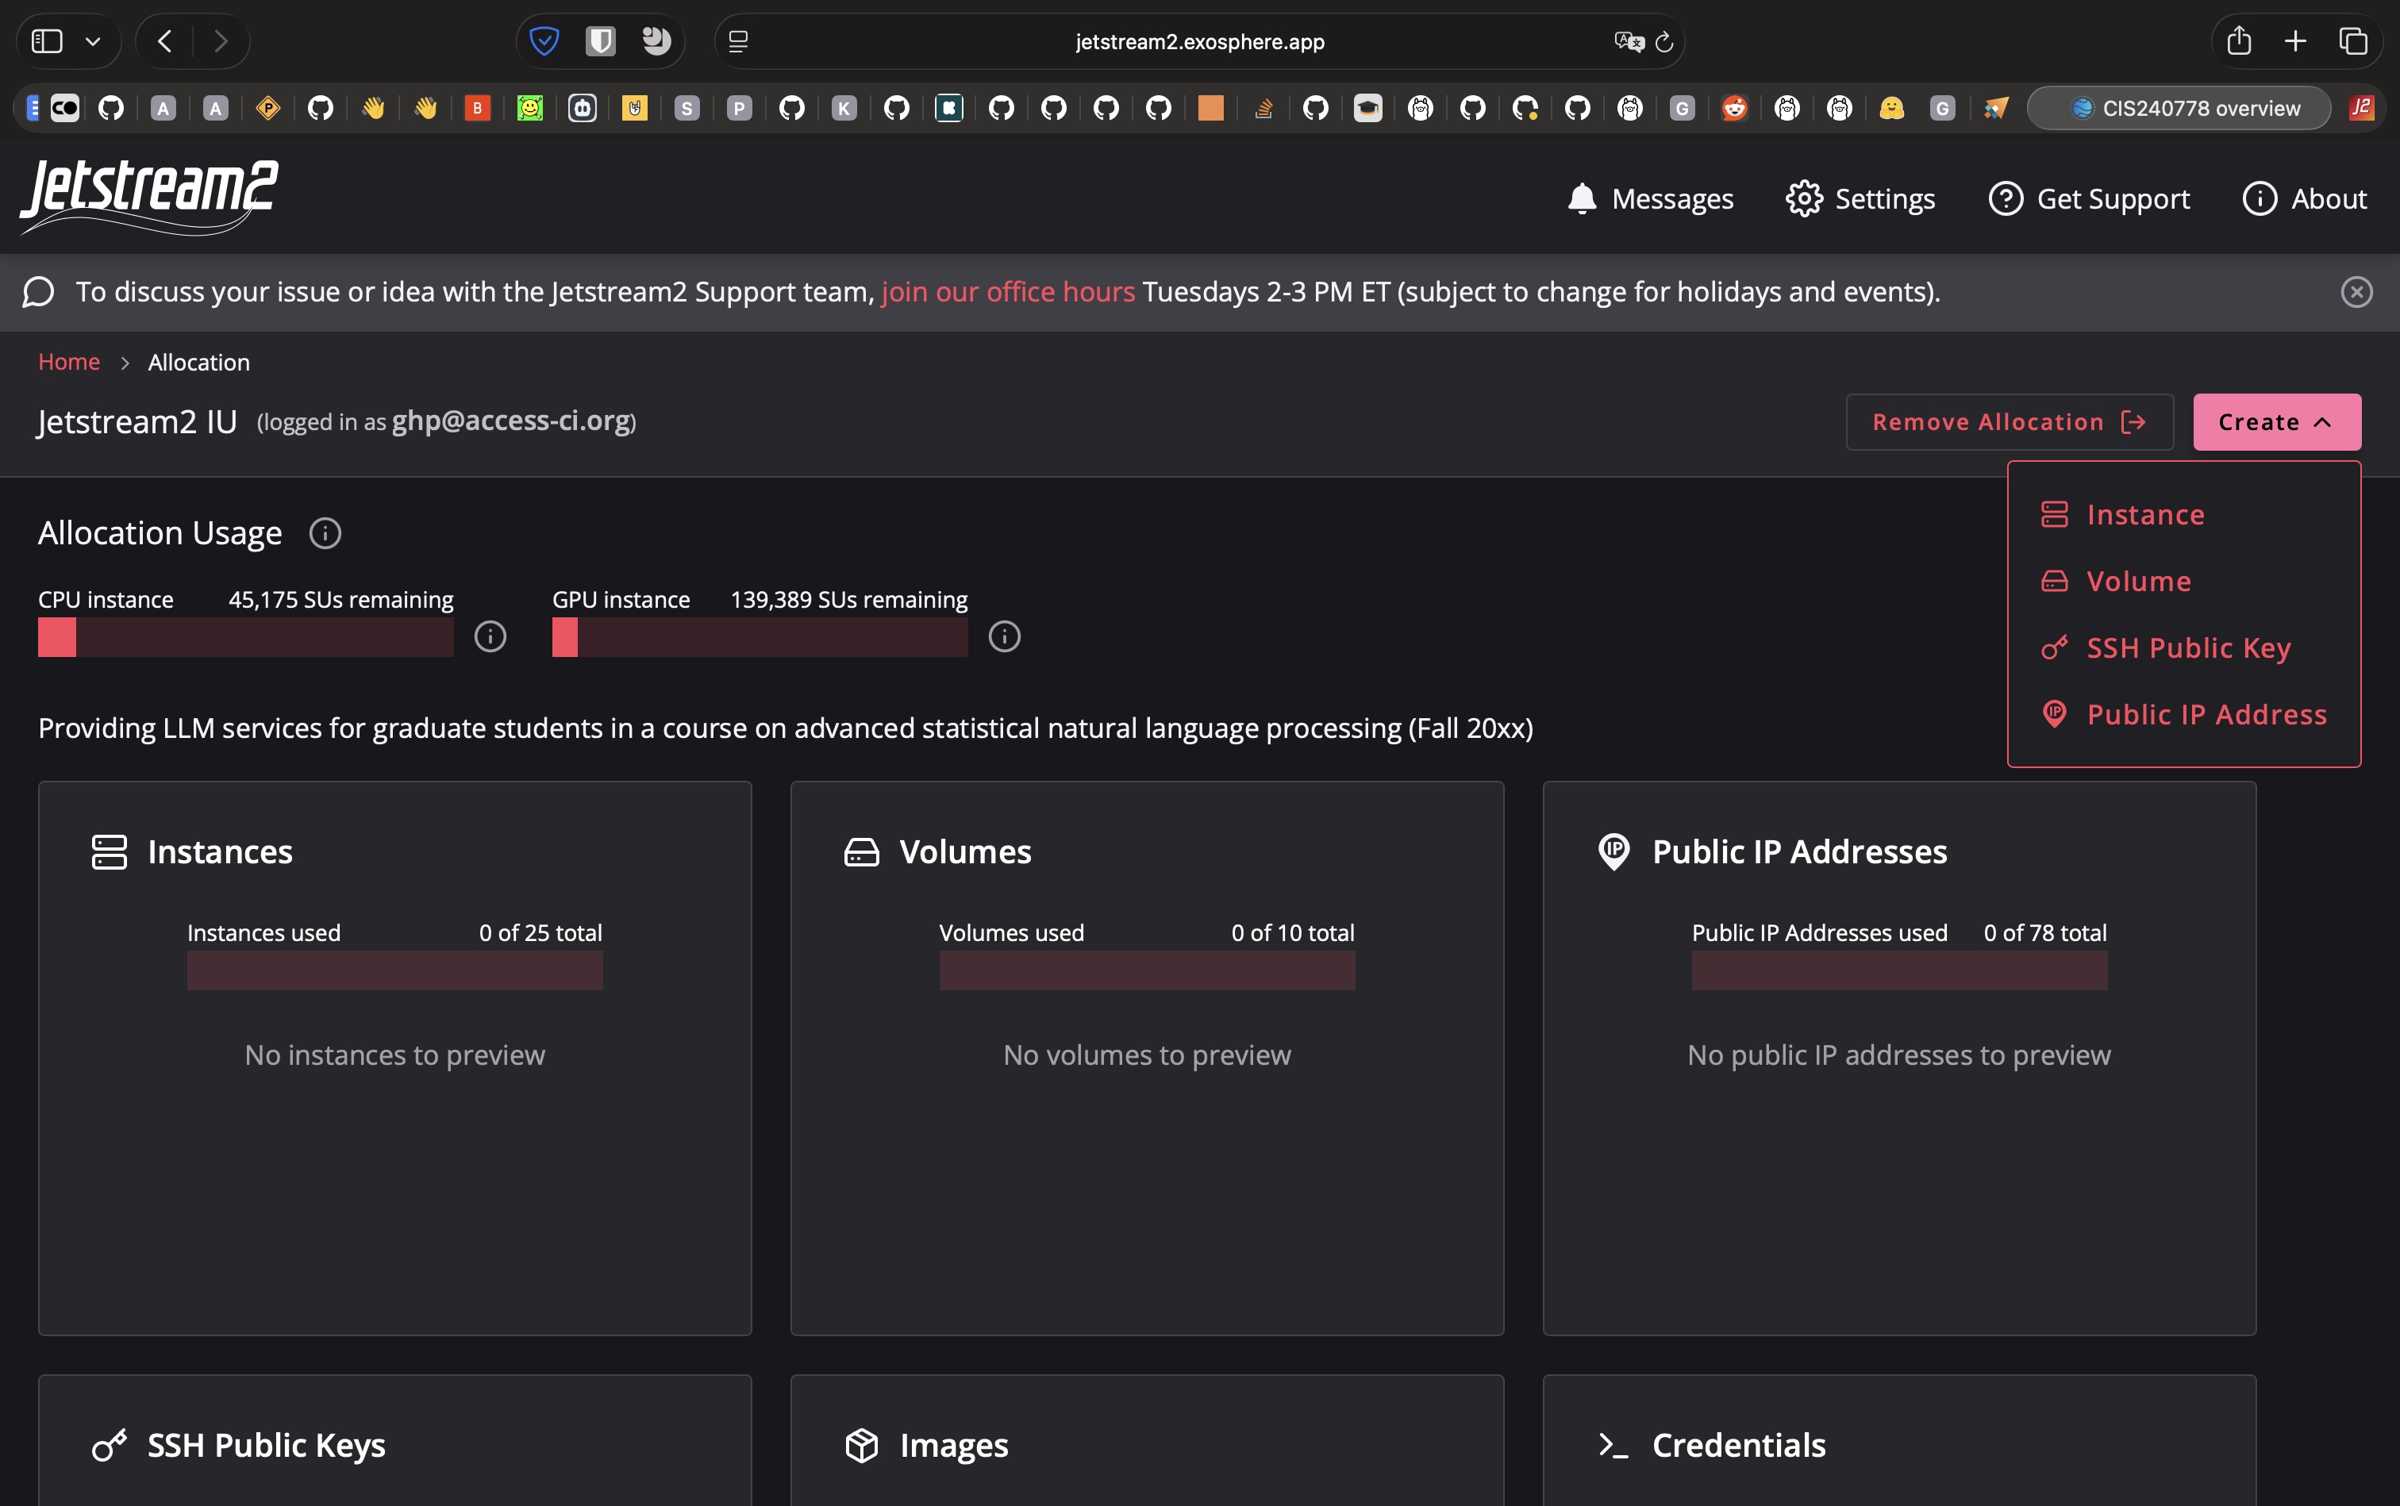Open the SSH Public Keys card heading
This screenshot has height=1506, width=2400.
pos(266,1445)
